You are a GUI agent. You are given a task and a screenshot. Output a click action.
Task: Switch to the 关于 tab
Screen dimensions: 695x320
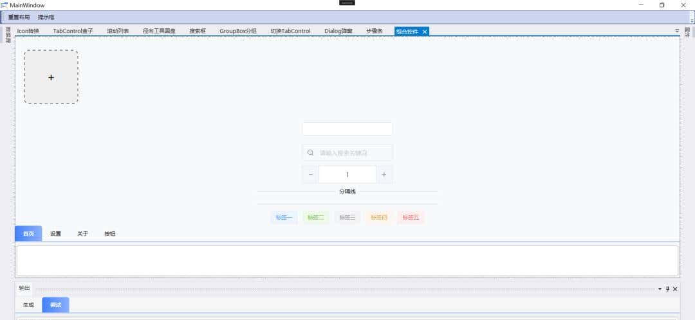pos(82,234)
